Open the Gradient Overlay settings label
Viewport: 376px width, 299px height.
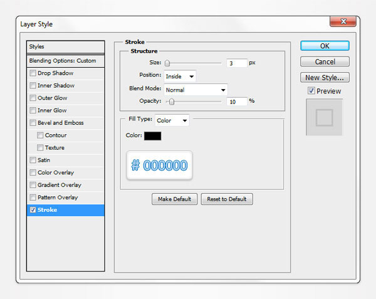pos(60,185)
